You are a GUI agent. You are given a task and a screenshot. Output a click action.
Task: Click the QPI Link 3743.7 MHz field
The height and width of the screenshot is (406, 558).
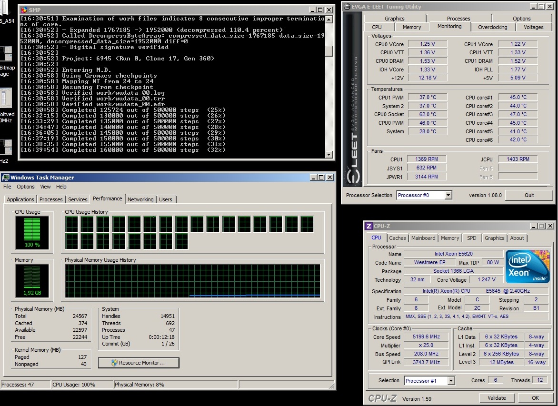(x=426, y=362)
